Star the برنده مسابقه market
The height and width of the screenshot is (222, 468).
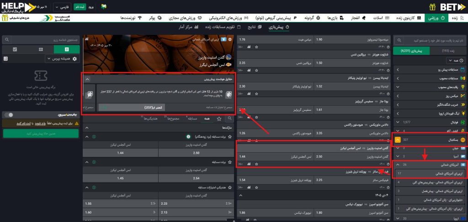click(230, 162)
